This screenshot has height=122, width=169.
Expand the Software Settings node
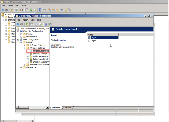coord(25,45)
